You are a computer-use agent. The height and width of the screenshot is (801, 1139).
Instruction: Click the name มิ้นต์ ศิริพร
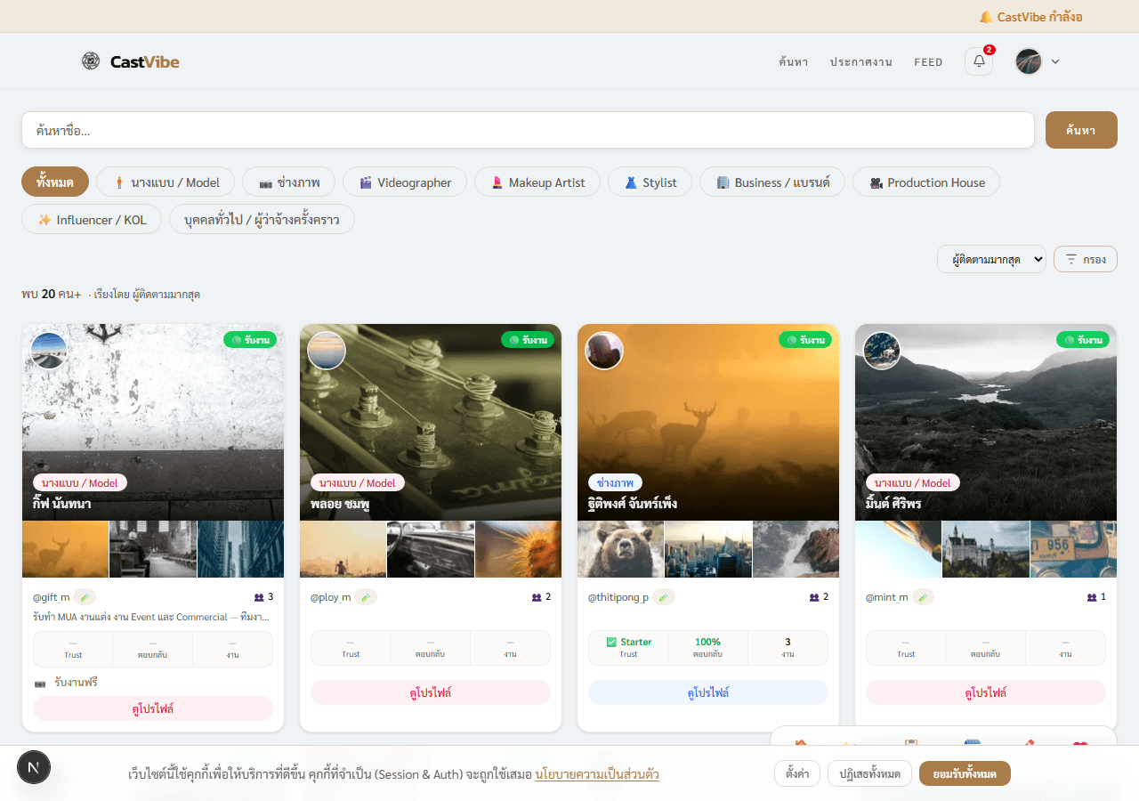click(x=893, y=504)
